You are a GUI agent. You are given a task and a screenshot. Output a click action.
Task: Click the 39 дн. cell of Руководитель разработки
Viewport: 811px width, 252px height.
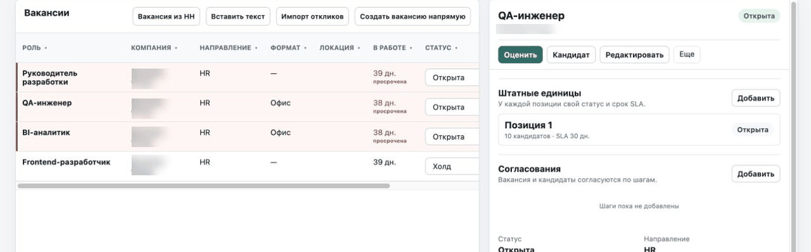384,73
